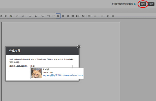
Task: Click the save draft disk icon
Action: (135, 4)
